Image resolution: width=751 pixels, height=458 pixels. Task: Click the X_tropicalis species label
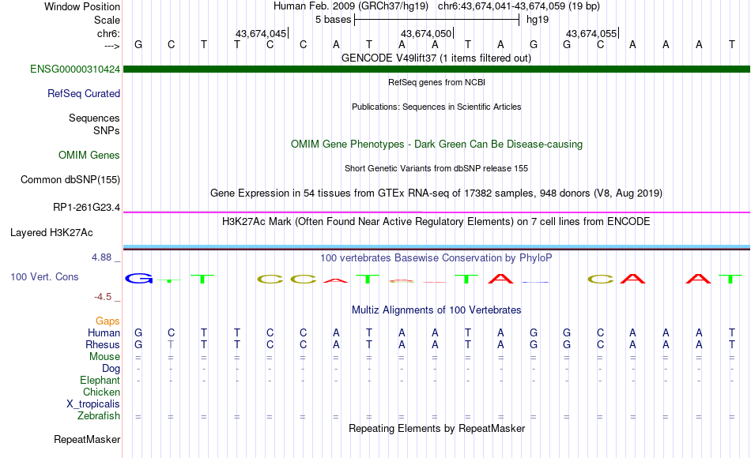(93, 404)
